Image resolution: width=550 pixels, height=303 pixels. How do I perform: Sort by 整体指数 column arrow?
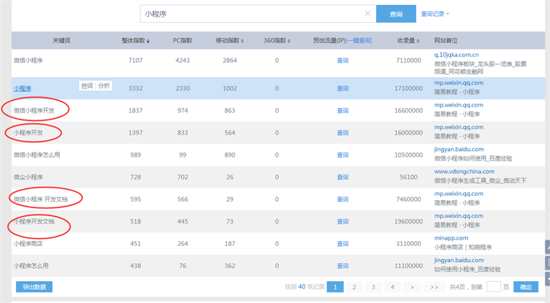pyautogui.click(x=148, y=41)
